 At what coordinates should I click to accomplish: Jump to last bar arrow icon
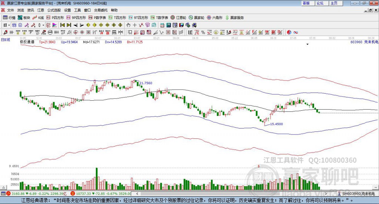[69, 25]
